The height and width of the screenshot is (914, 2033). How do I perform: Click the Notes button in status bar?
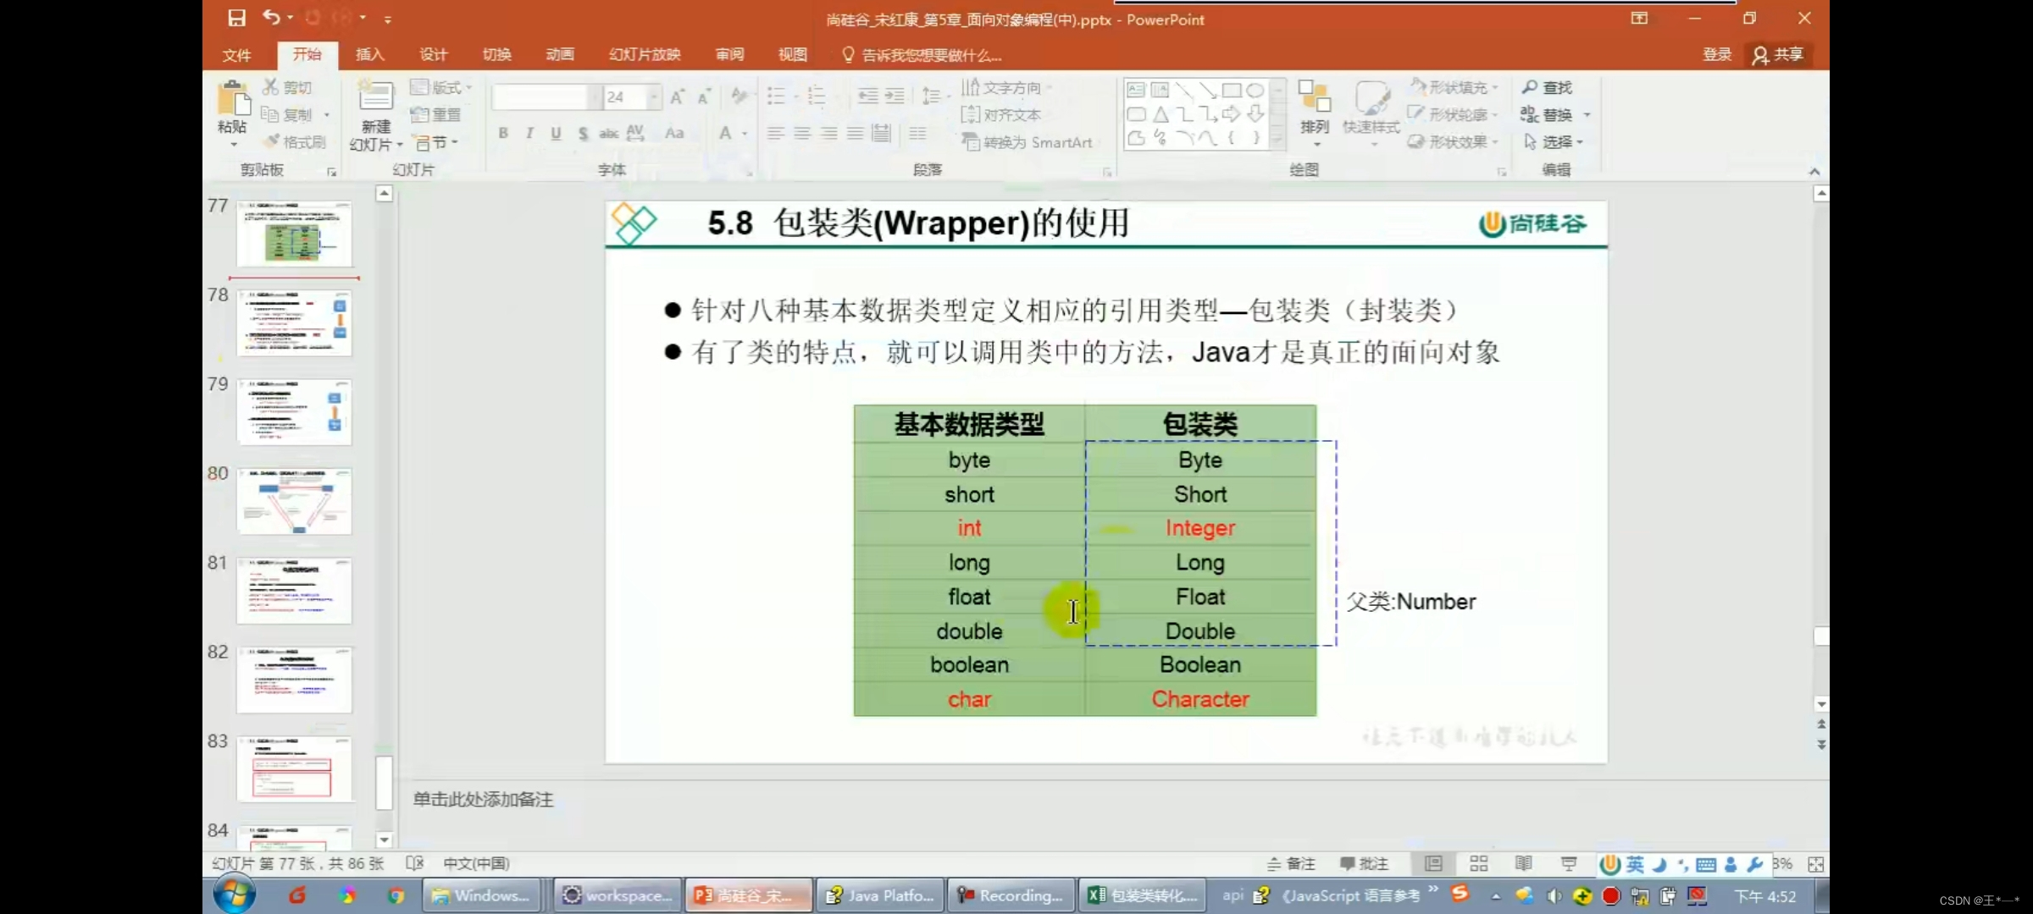coord(1291,863)
